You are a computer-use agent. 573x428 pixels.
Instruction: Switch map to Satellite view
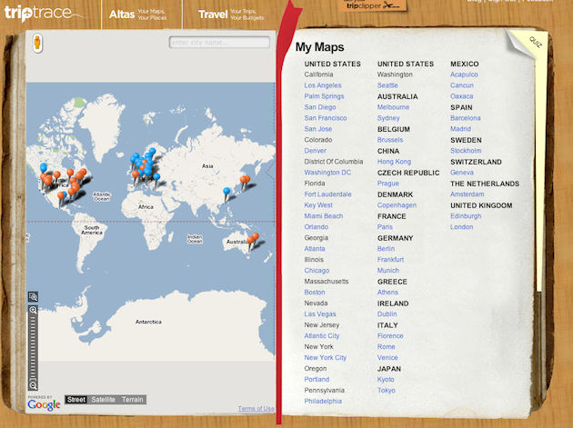pos(103,400)
